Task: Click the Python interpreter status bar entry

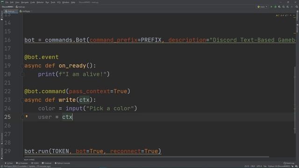Action: pyautogui.click(x=279, y=166)
